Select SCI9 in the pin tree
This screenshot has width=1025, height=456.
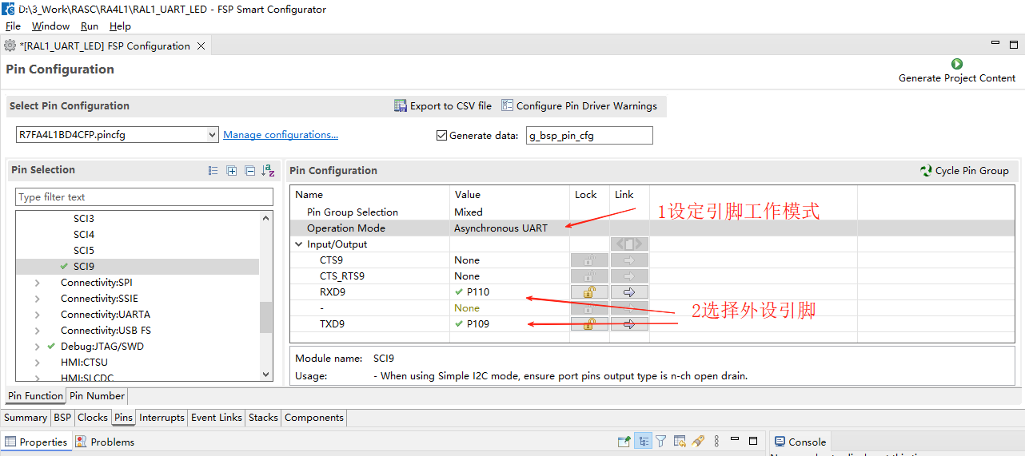tap(84, 266)
